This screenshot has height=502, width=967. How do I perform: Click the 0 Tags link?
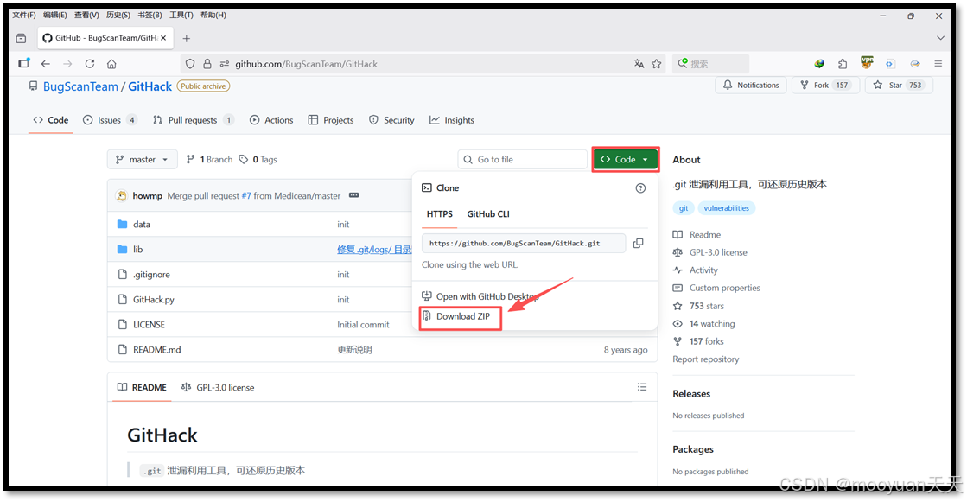(258, 159)
